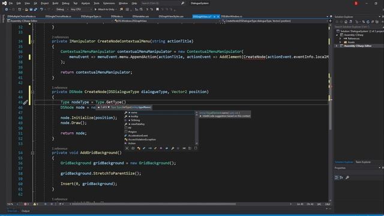Collapse the CreateNode method outline

[x=32, y=92]
